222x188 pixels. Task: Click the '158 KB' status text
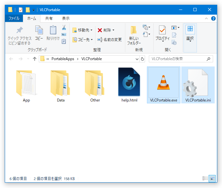[69, 179]
